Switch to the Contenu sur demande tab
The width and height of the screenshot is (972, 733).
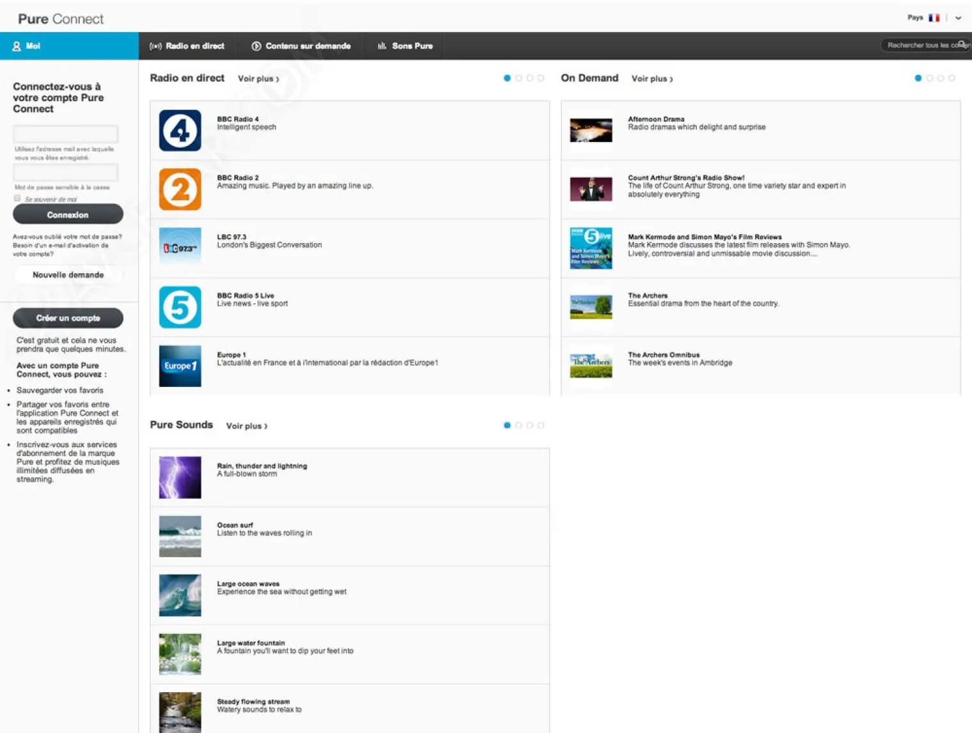click(x=301, y=46)
